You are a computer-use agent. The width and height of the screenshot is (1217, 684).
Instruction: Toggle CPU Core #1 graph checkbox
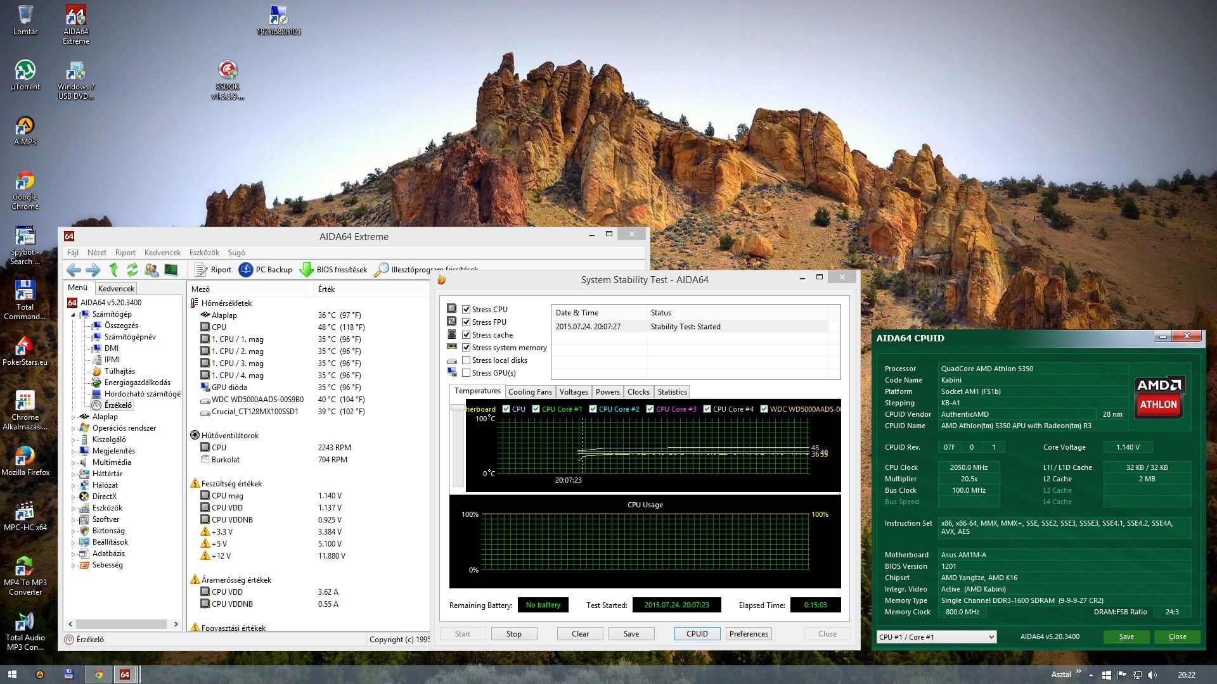pyautogui.click(x=536, y=409)
